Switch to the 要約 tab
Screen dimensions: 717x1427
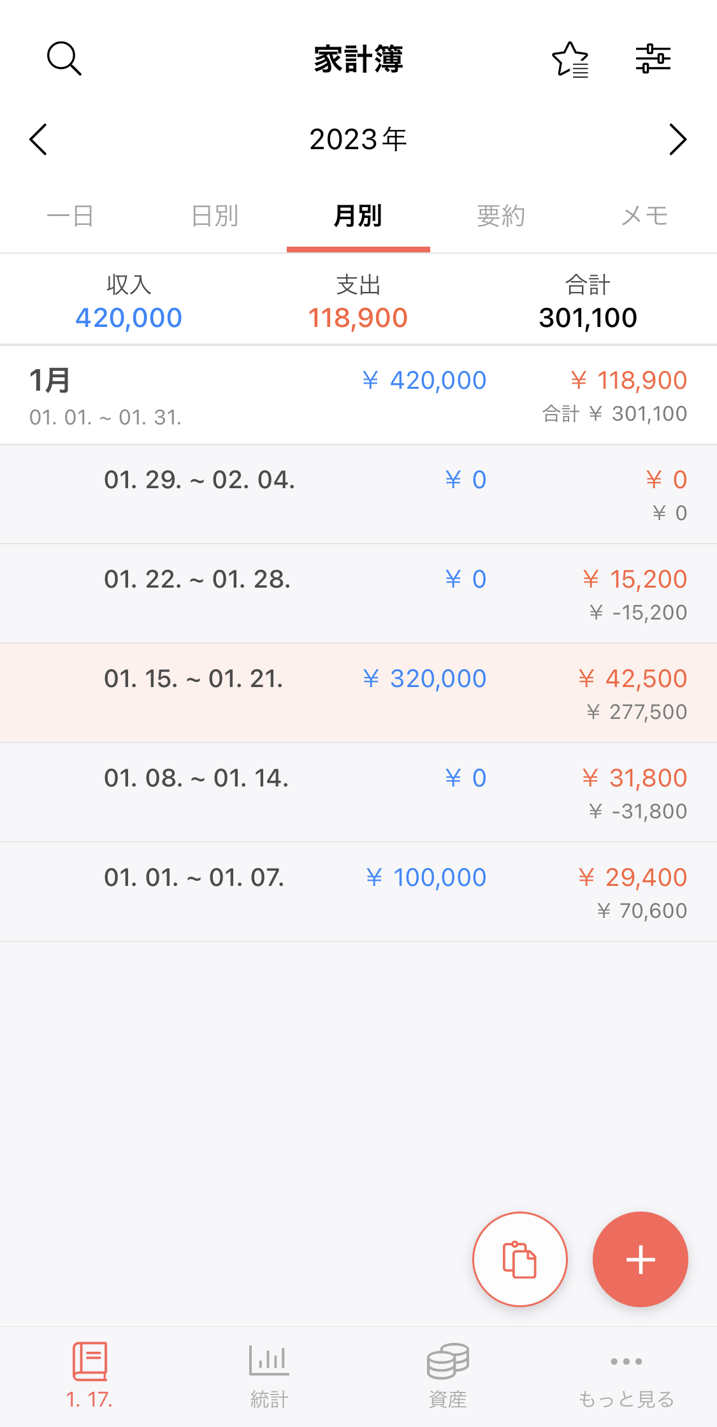click(x=501, y=216)
